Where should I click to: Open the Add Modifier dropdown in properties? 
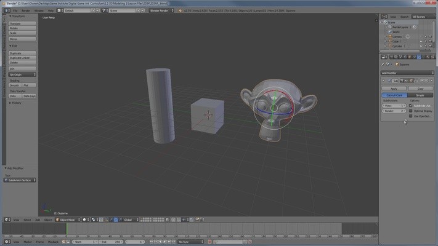point(407,73)
